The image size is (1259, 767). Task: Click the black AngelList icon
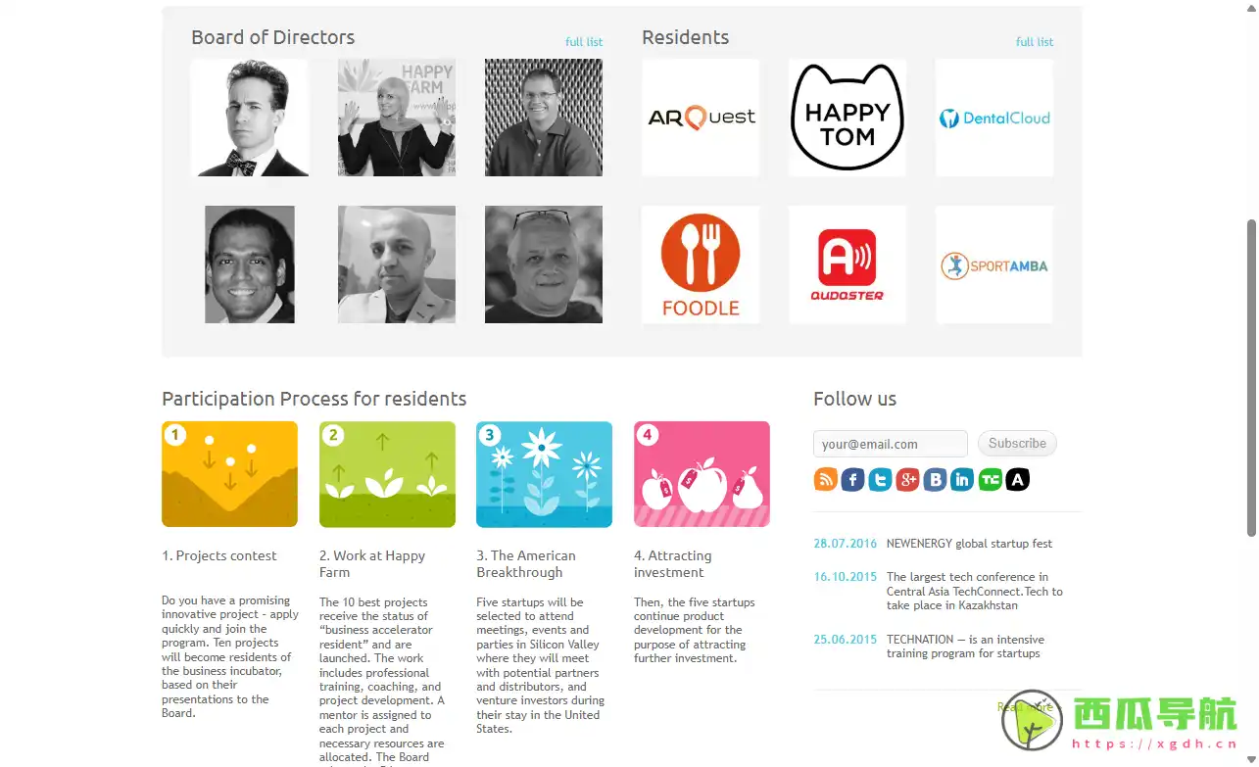1017,480
